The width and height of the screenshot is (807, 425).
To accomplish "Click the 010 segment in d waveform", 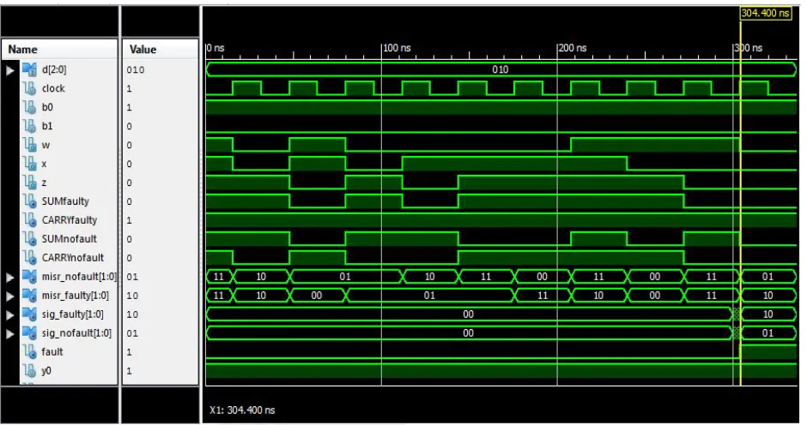I will tap(501, 69).
